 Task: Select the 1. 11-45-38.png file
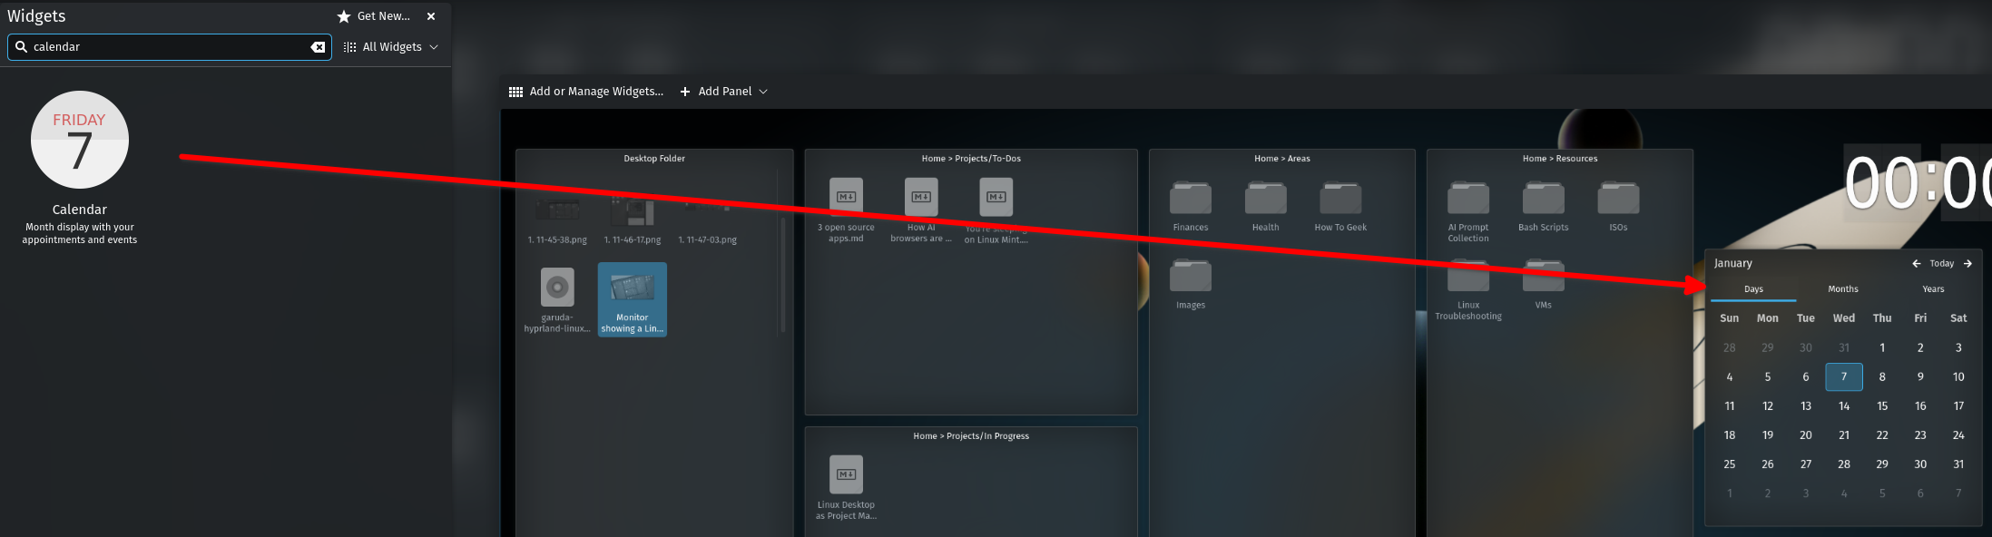point(557,220)
